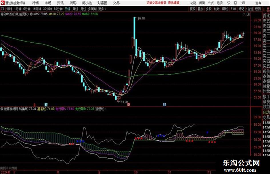Click the MA60: 72.86 value label
The width and height of the screenshot is (270, 174).
[90, 14]
